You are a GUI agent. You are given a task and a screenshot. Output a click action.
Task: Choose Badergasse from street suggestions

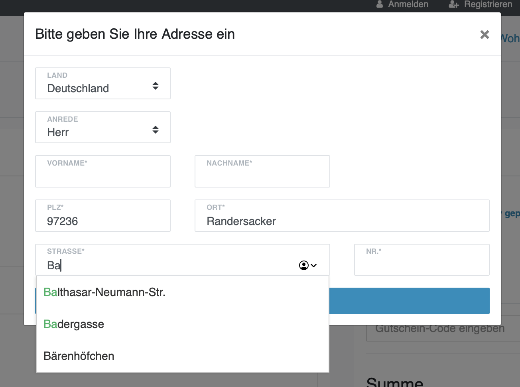(x=183, y=324)
